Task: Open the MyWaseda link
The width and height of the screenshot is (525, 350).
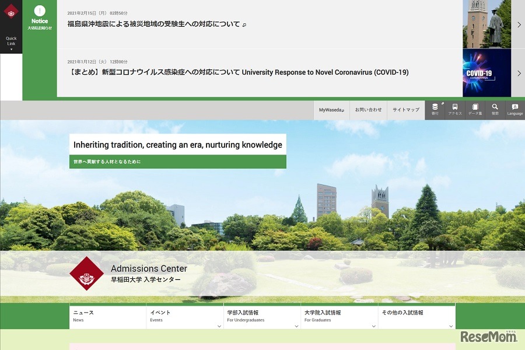Action: coord(331,108)
